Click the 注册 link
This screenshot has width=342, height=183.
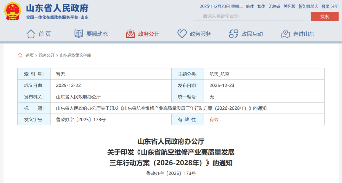(x=335, y=6)
